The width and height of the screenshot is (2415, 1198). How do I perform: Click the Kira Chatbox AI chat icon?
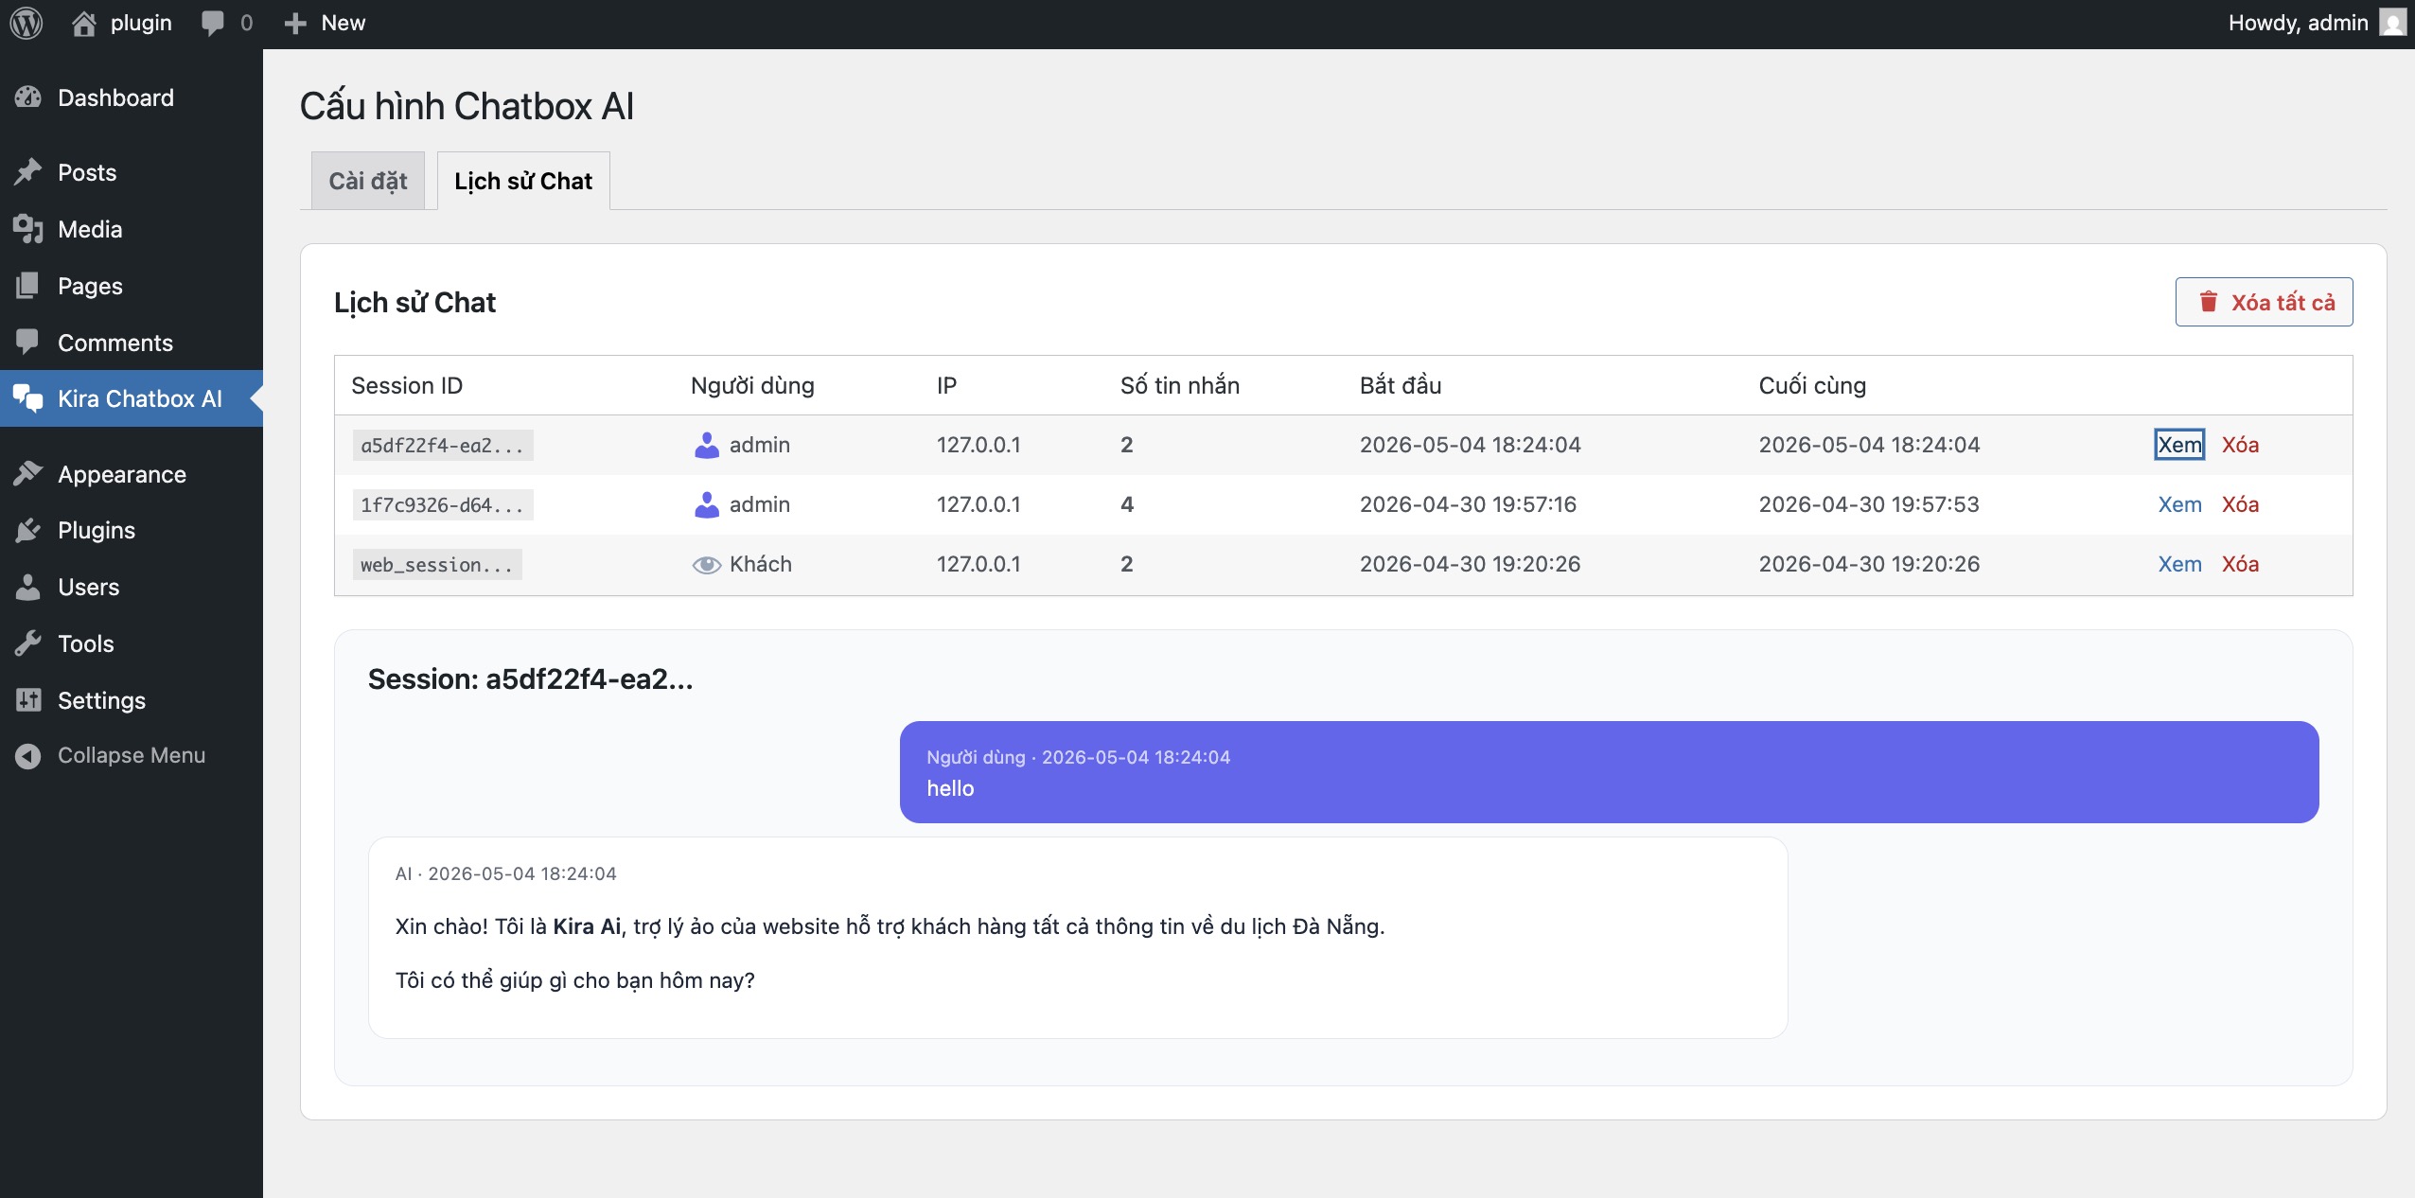[x=28, y=398]
